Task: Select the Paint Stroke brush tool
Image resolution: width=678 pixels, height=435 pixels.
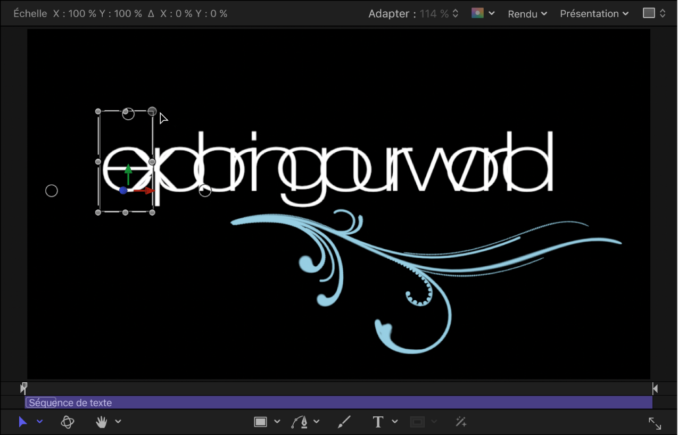Action: 344,422
